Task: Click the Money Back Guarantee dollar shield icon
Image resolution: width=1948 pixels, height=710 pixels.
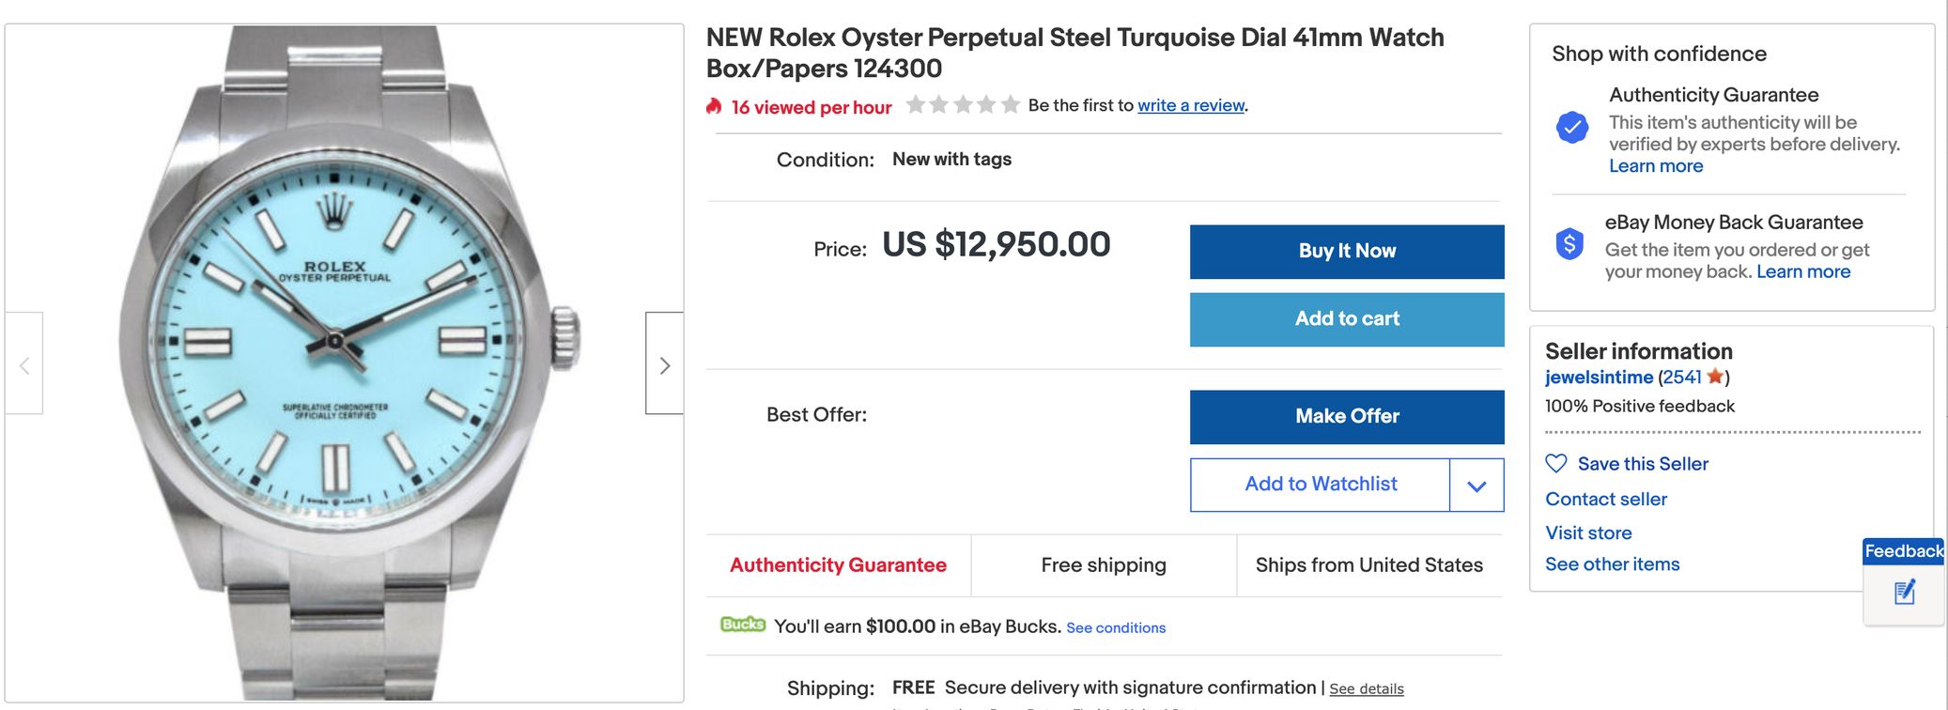Action: [x=1569, y=244]
